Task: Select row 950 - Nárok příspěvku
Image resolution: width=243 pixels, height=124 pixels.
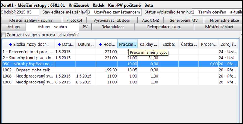Action: (x=28, y=64)
